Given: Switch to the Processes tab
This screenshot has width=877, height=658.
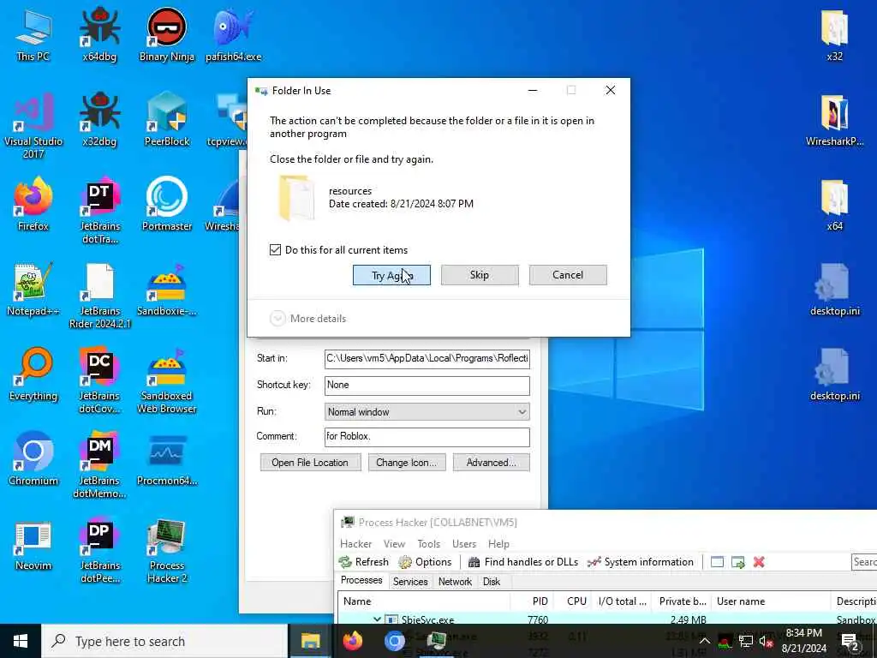Looking at the screenshot, I should tap(361, 580).
